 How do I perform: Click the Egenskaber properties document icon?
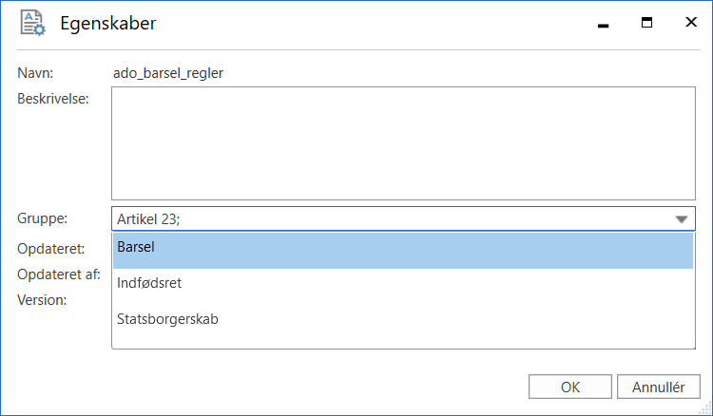(32, 24)
